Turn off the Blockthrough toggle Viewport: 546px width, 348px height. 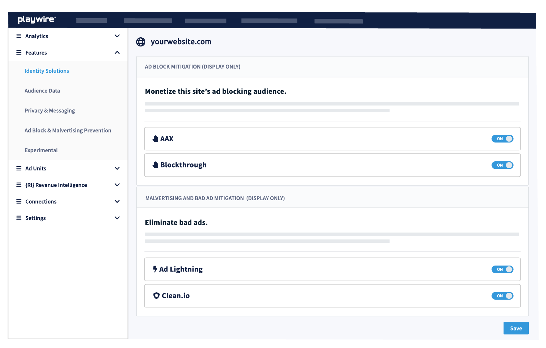pyautogui.click(x=502, y=165)
